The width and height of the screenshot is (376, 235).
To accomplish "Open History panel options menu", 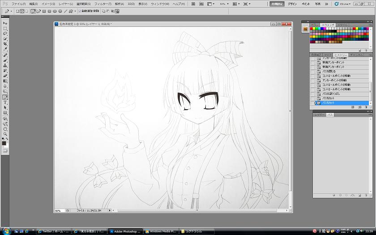I will 370,55.
